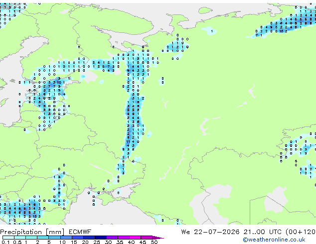Choose the legend swatch between 5 and 10

tap(54, 238)
